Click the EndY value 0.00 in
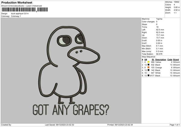This screenshot has width=181, height=127. click(x=159, y=43)
